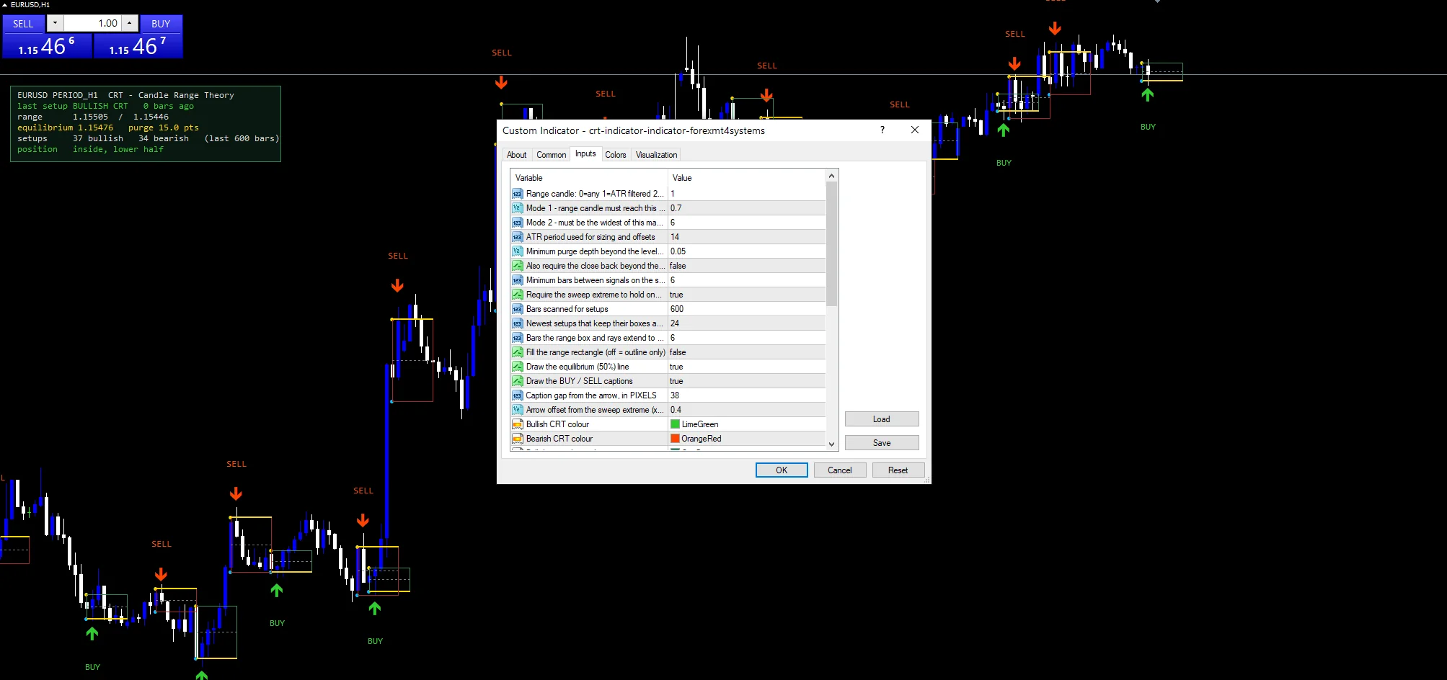Click the icon of Mode 2 widest row
This screenshot has height=680, width=1447.
[x=517, y=223]
